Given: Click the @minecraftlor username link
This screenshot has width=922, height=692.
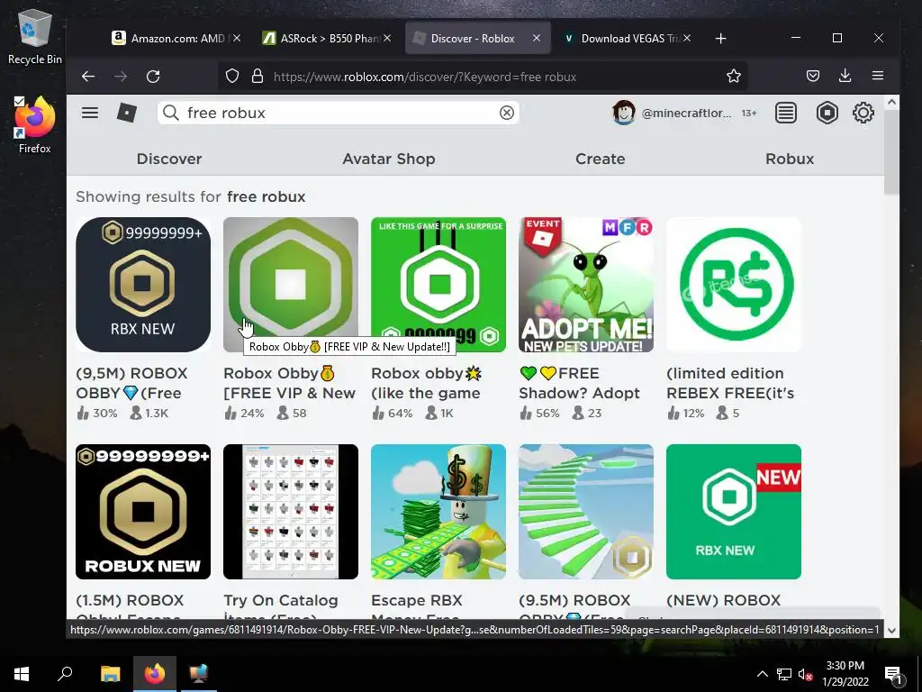Looking at the screenshot, I should coord(686,113).
